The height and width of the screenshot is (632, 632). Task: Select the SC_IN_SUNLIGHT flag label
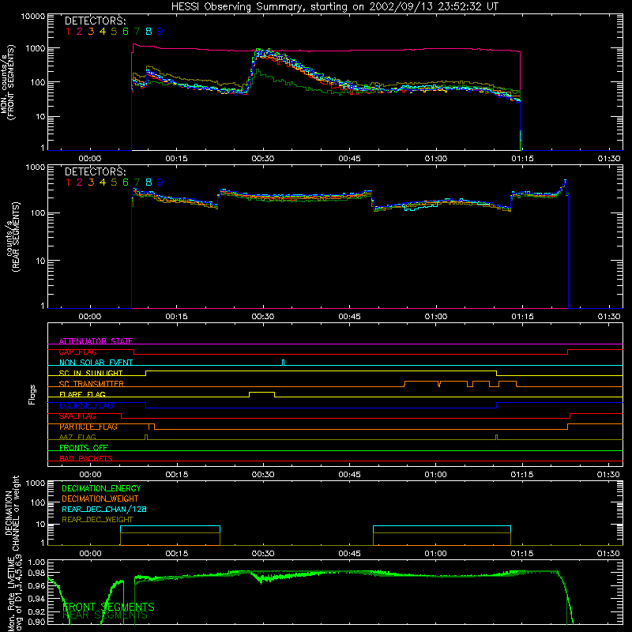pos(91,373)
